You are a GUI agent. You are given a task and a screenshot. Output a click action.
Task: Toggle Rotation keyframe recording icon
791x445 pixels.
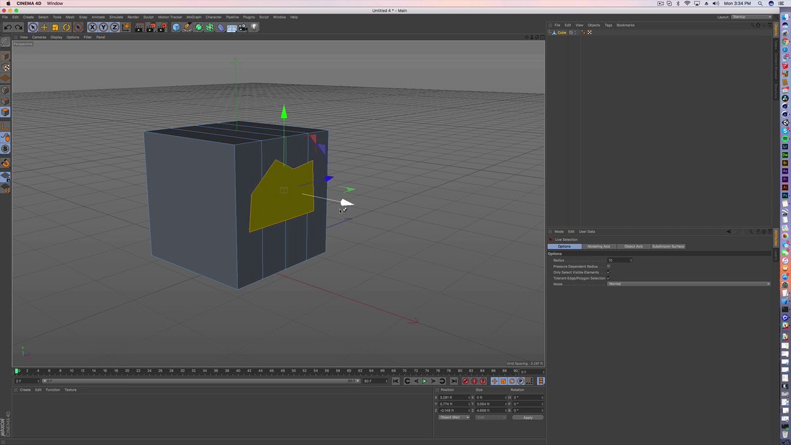click(512, 381)
